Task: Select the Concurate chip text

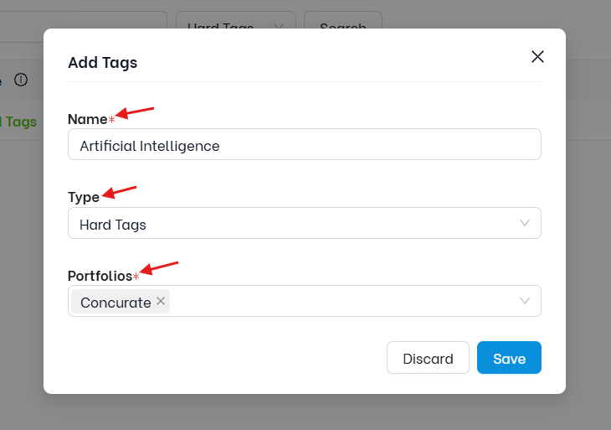Action: pos(116,303)
